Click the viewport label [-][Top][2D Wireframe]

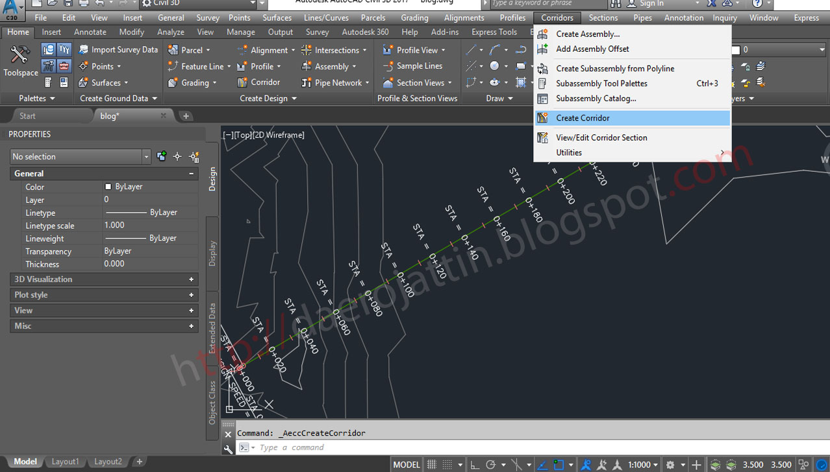pyautogui.click(x=264, y=135)
